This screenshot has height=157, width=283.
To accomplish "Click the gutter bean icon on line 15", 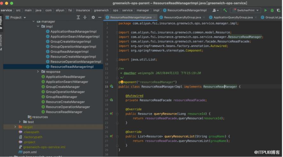I will [x=112, y=87].
